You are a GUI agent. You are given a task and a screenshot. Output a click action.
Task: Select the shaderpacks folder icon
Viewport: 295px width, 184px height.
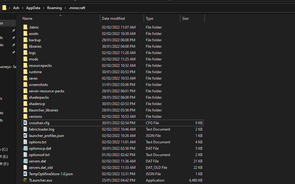[x=25, y=97]
